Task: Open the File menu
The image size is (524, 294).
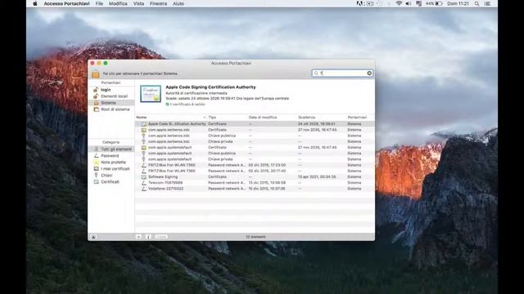Action: [x=99, y=3]
